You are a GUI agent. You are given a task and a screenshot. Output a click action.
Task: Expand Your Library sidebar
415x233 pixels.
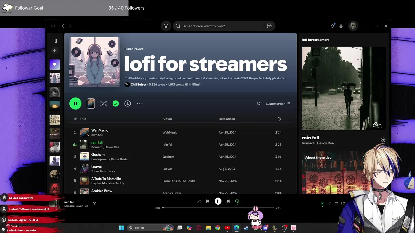pos(54,40)
